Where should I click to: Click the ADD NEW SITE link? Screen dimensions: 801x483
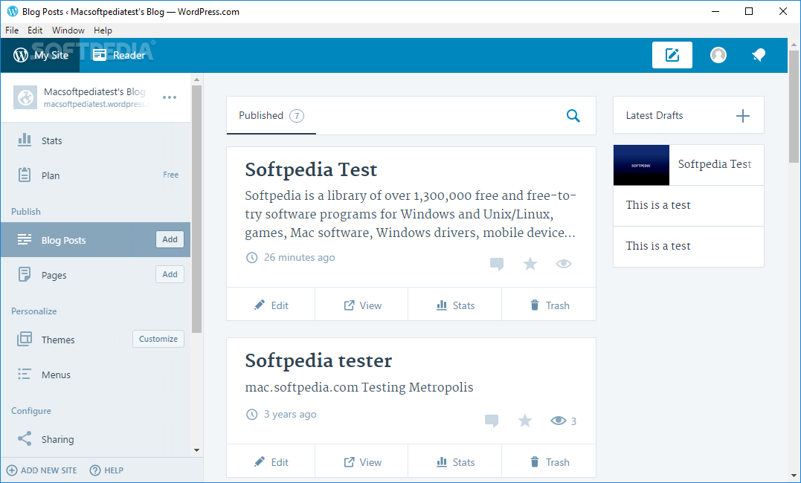[42, 470]
